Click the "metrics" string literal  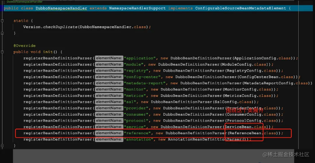coord(134,96)
